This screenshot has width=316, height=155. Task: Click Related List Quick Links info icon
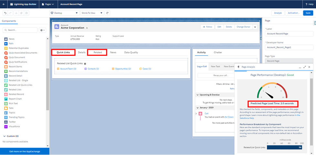click(85, 64)
